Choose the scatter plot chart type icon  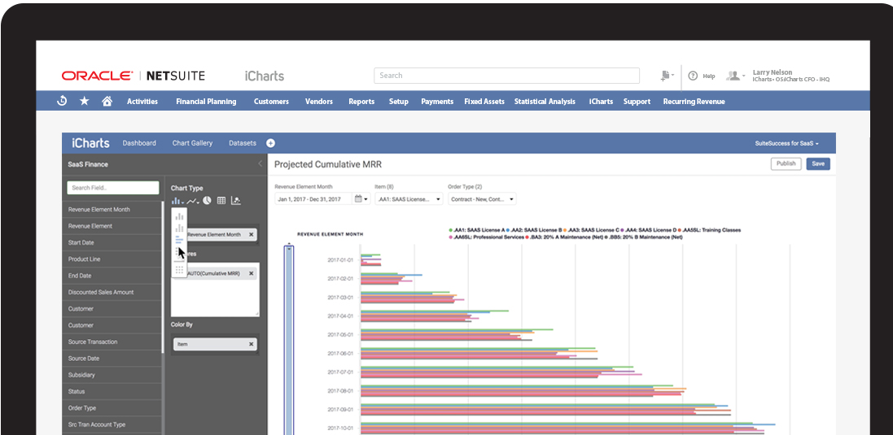coord(236,200)
